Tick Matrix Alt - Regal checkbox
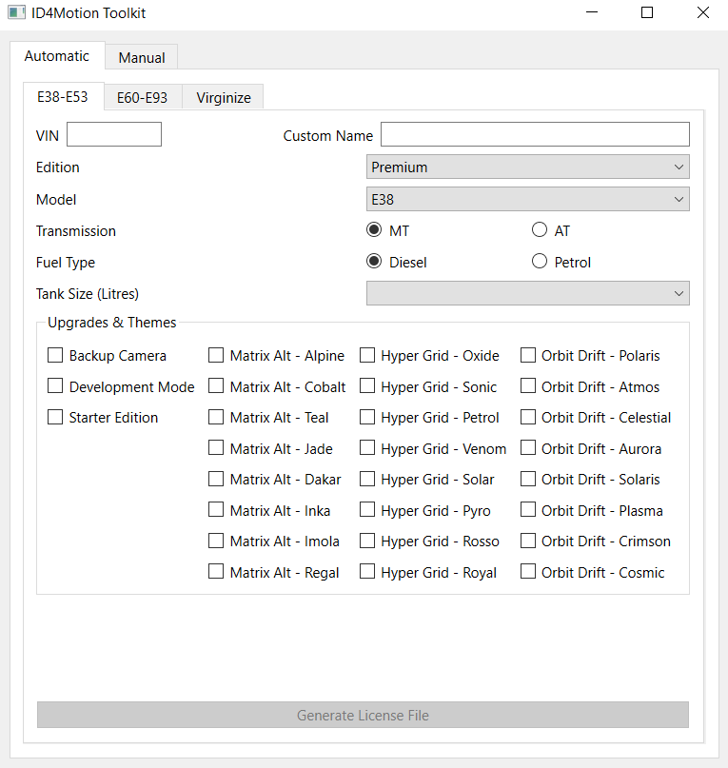This screenshot has height=768, width=728. [216, 572]
